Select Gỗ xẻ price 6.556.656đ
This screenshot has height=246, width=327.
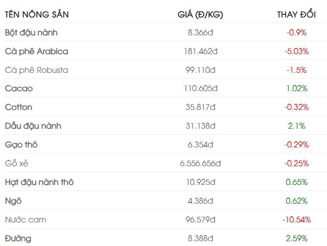200,164
